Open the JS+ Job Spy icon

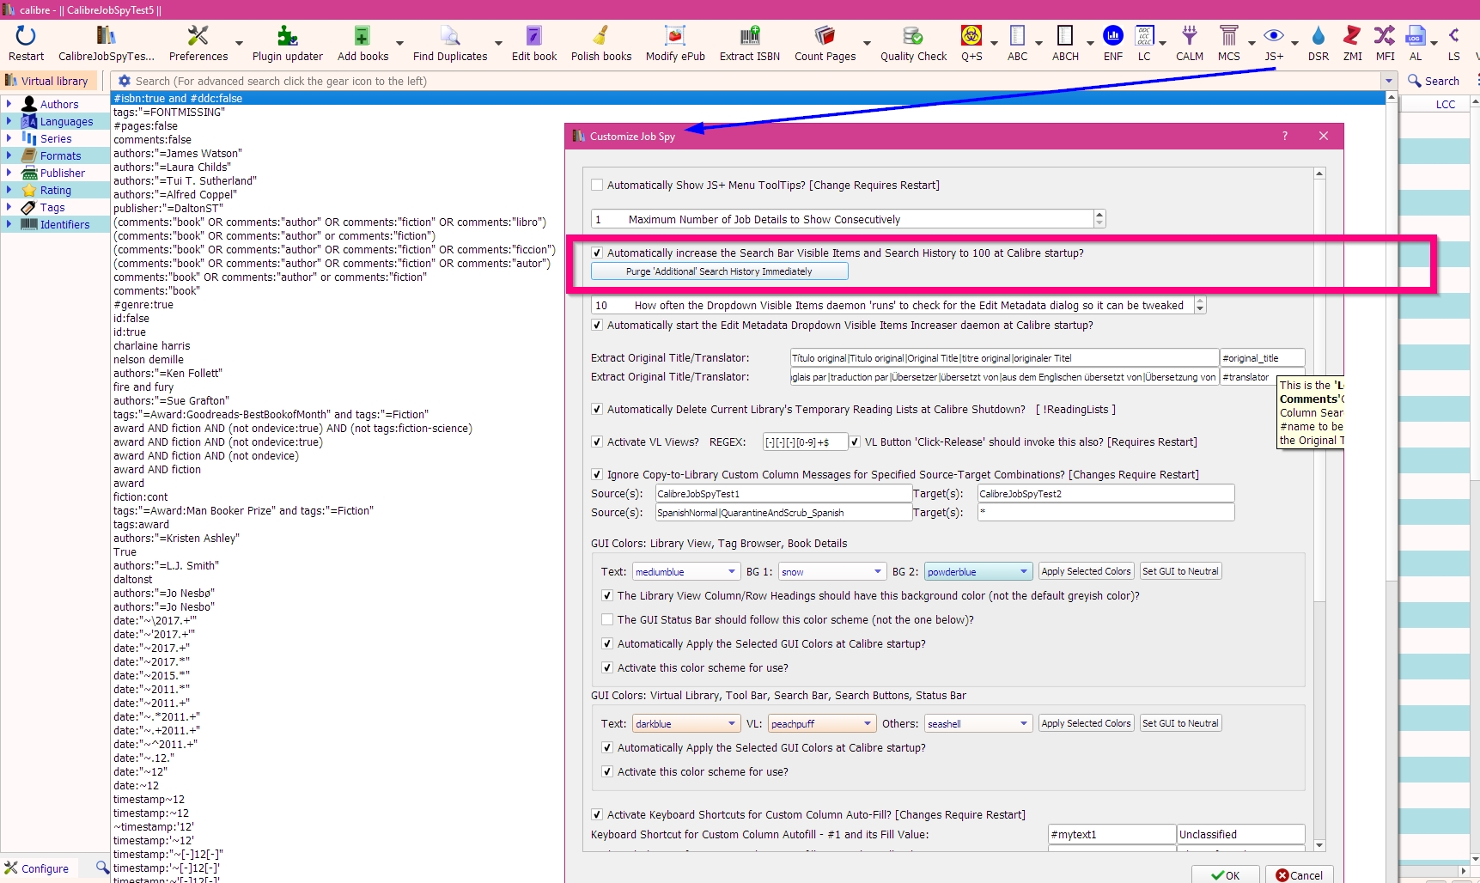pyautogui.click(x=1274, y=36)
